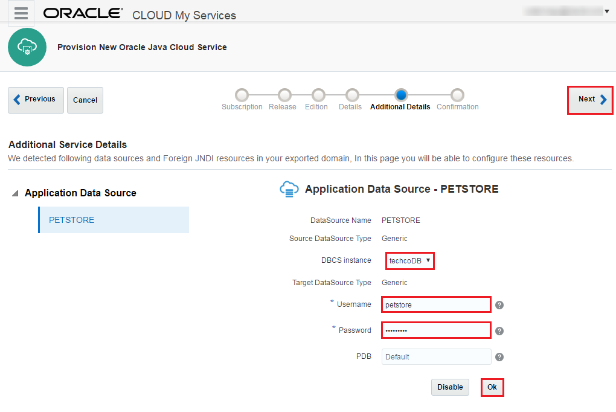
Task: Click the "Provision New Oracle Java Cloud Service" title
Action: (142, 47)
